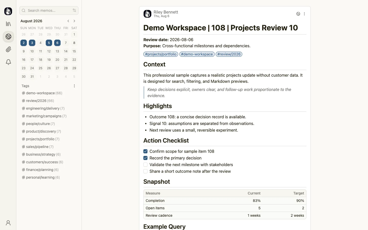Click the memo title 'Demo Workspace | 108 | Projects Review 10'
The image size is (368, 230).
(x=221, y=28)
